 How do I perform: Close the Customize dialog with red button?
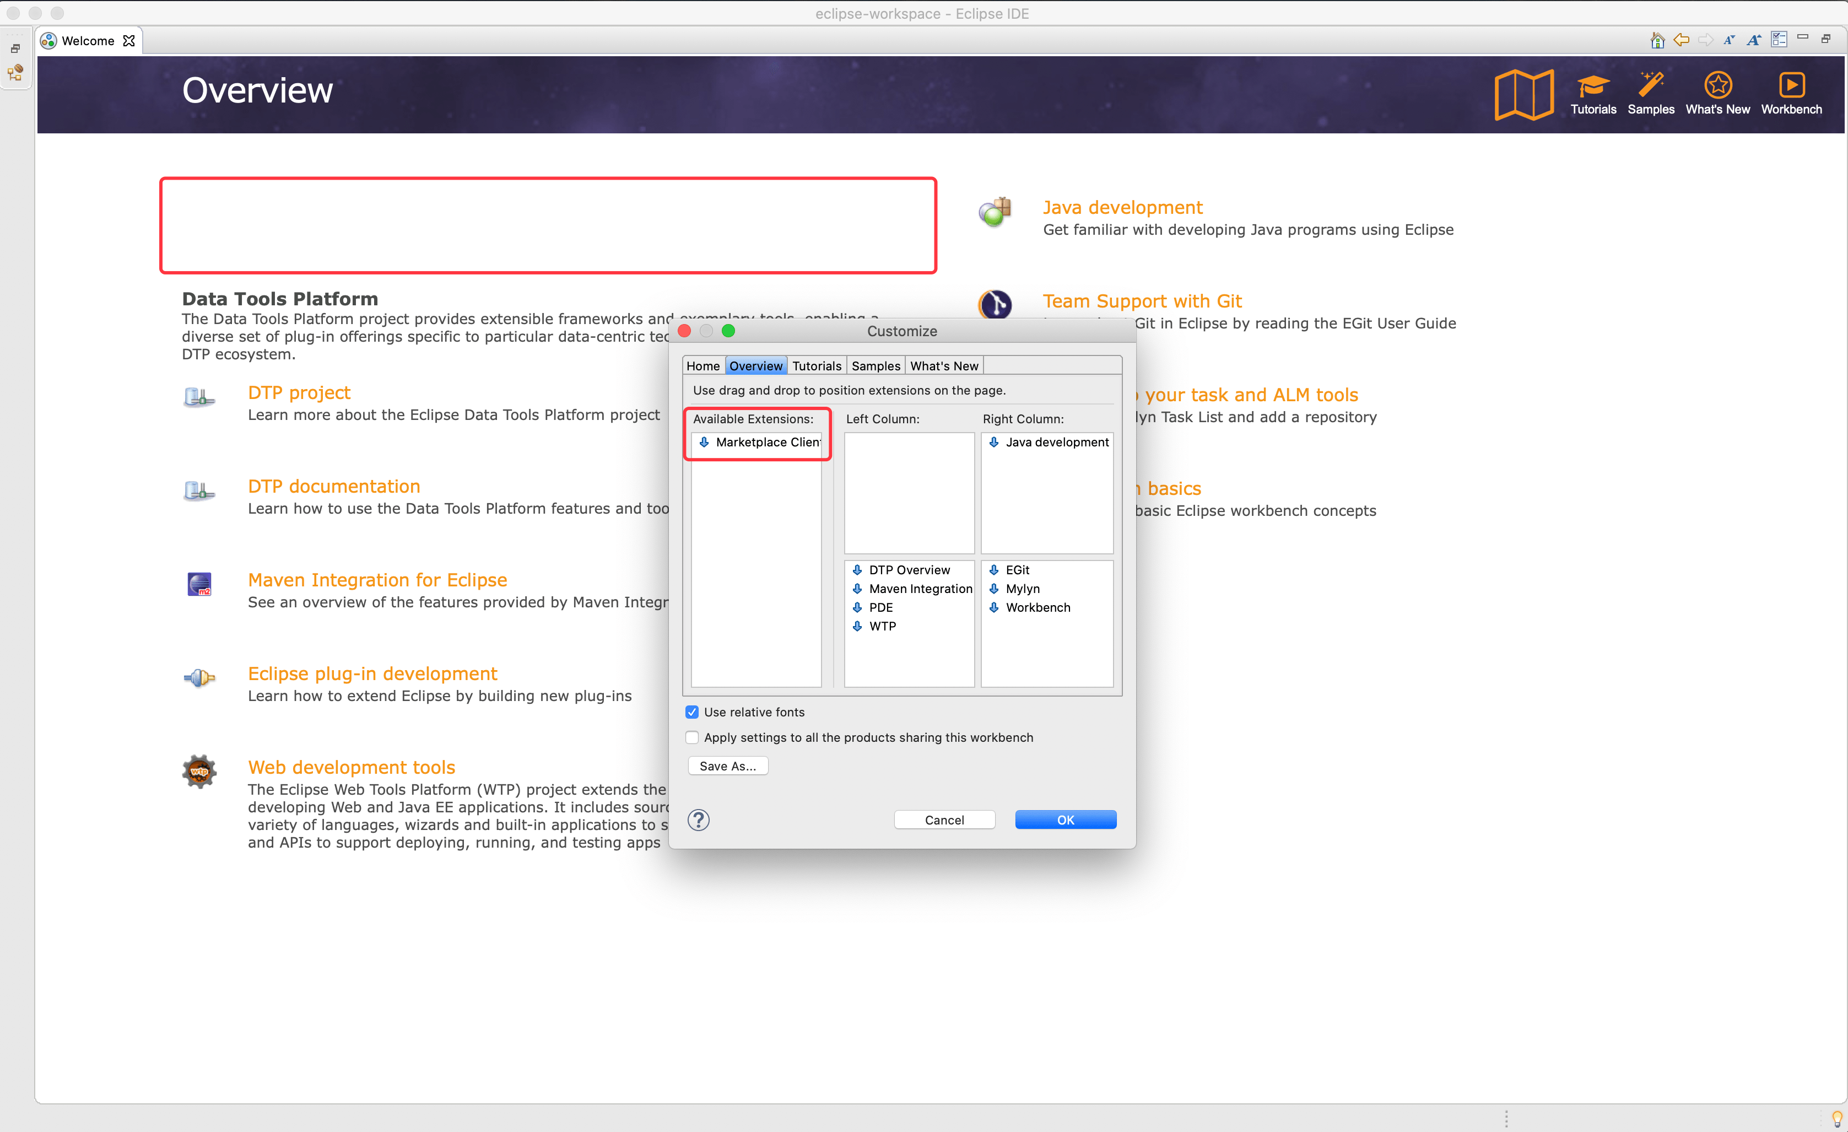pos(684,331)
